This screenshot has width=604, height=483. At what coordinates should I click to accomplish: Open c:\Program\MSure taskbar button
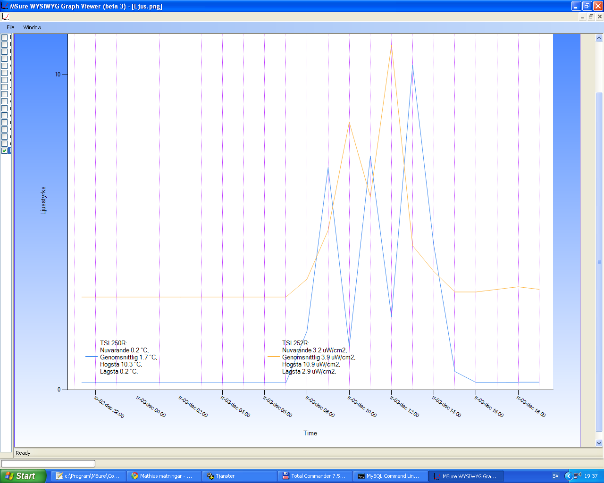click(88, 476)
